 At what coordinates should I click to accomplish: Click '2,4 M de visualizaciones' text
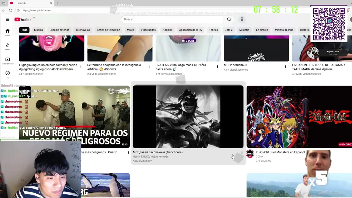(102, 74)
